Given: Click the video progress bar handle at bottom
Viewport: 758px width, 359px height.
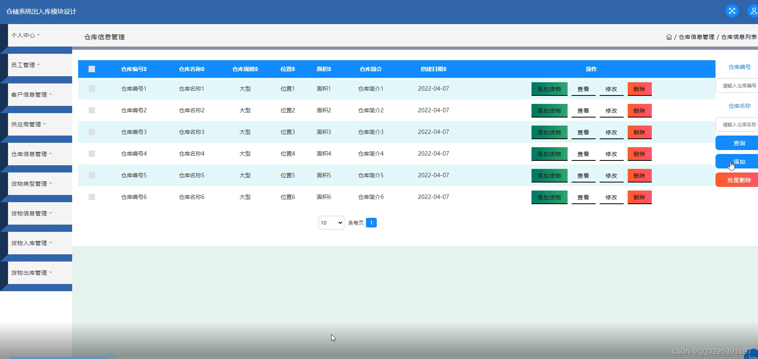Looking at the screenshot, I should 111,357.
